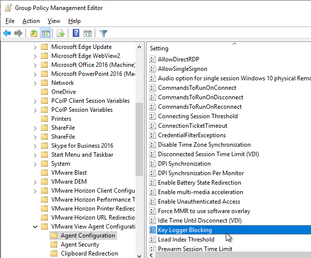Image resolution: width=311 pixels, height=258 pixels.
Task: Expand the Microsoft Edge Update node
Action: click(x=35, y=47)
